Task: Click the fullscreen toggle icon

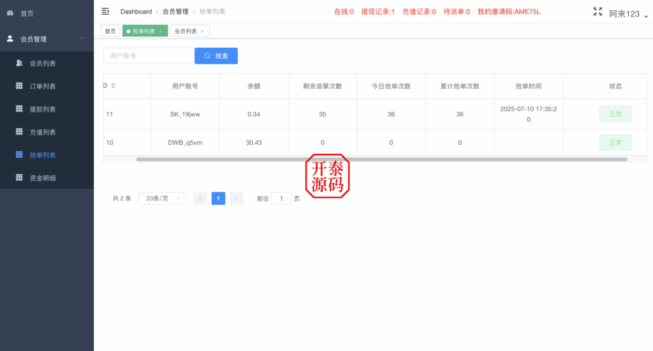Action: pyautogui.click(x=598, y=11)
